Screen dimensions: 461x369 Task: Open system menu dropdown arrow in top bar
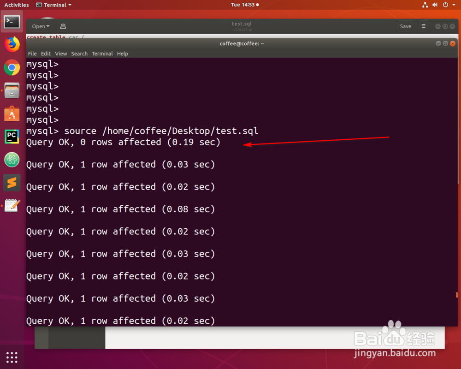click(x=454, y=5)
